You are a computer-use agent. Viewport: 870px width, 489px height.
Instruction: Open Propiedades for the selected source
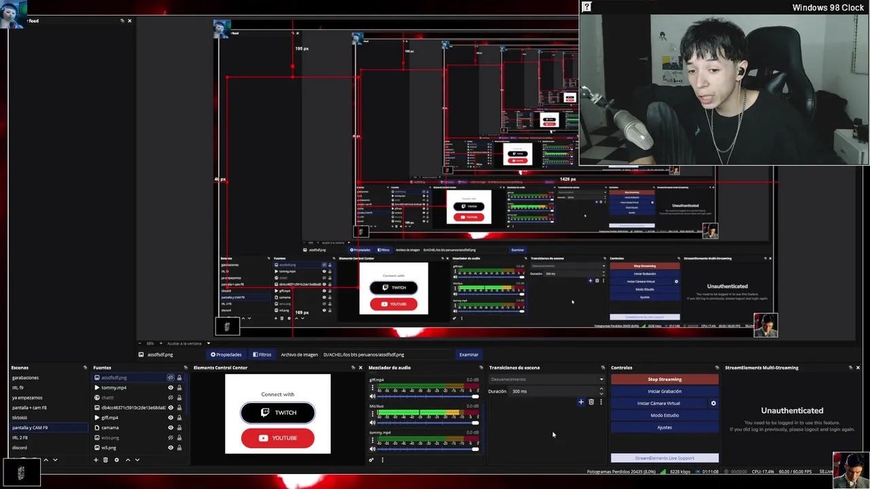click(x=226, y=355)
